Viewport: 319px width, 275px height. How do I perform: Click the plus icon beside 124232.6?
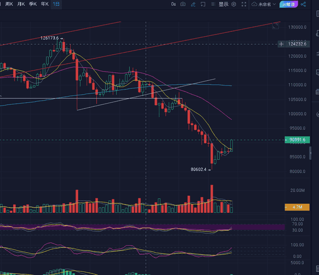pos(281,44)
